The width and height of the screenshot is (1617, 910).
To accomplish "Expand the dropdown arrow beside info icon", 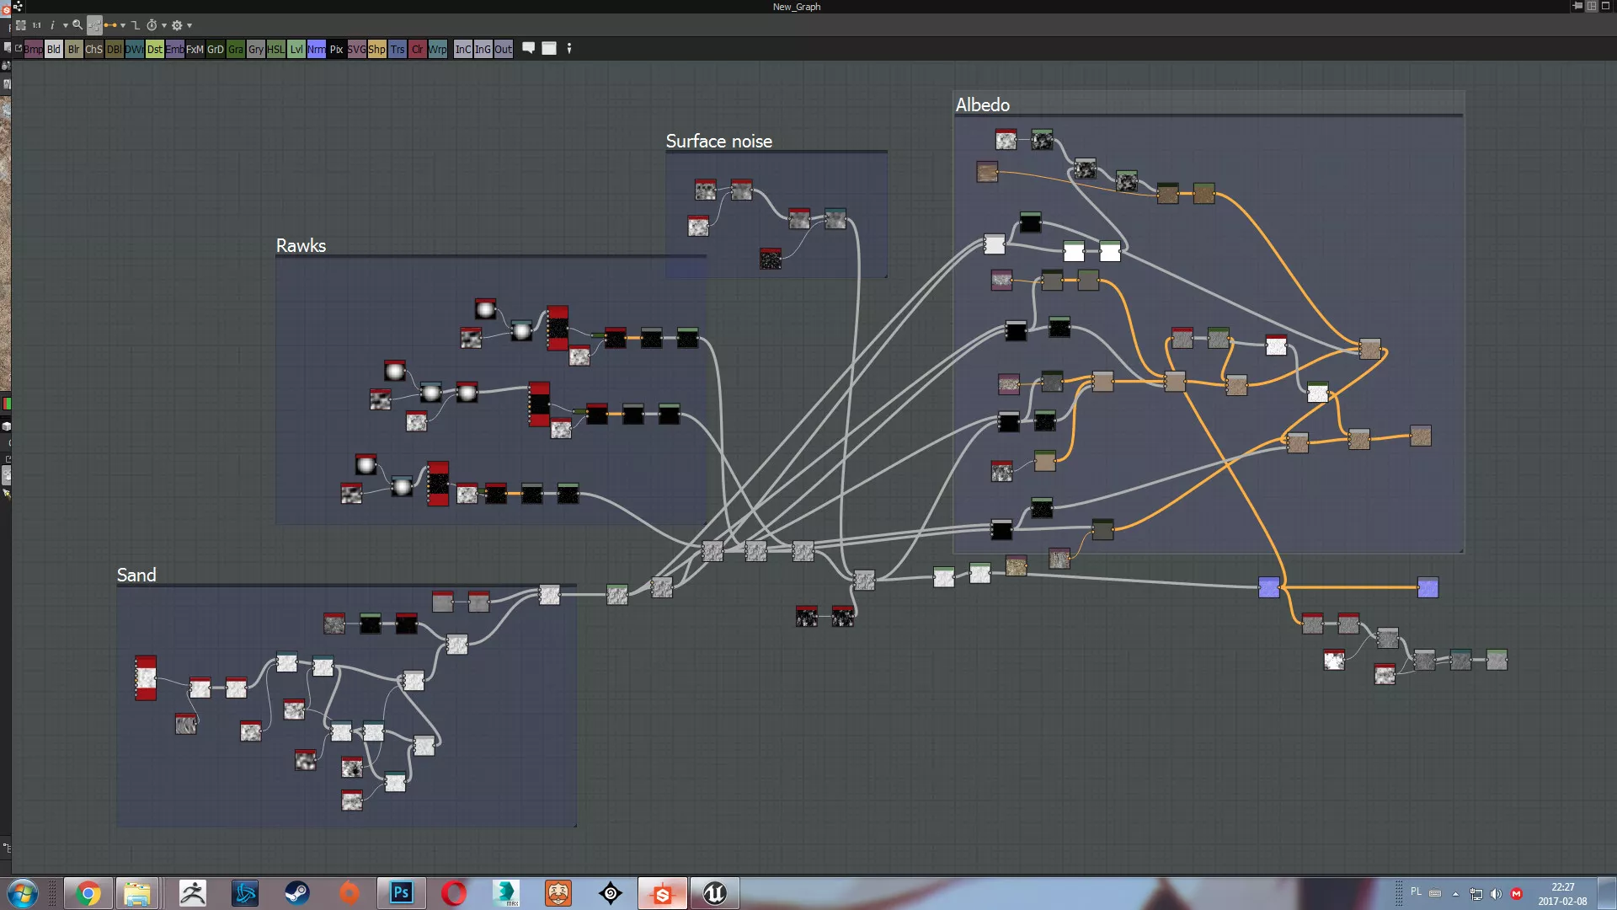I will click(x=65, y=25).
